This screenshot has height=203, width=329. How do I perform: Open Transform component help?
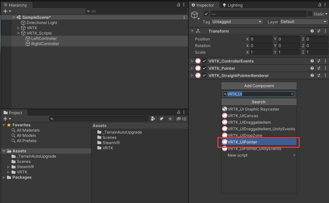point(312,31)
